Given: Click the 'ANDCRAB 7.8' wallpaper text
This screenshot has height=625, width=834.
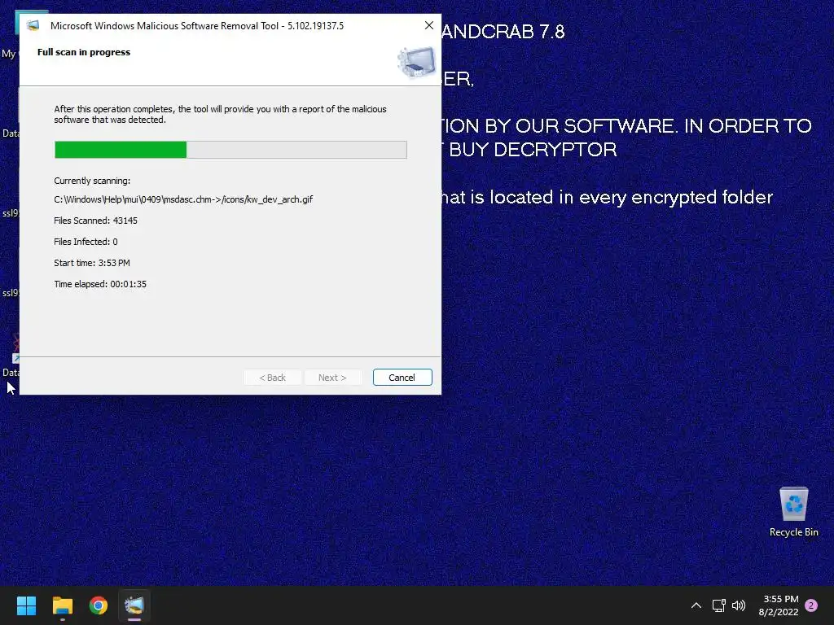Looking at the screenshot, I should 503,32.
